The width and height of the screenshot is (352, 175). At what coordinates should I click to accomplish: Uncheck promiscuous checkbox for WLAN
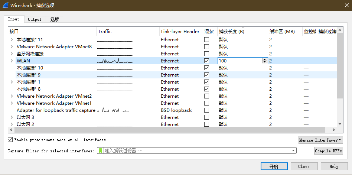(x=206, y=61)
